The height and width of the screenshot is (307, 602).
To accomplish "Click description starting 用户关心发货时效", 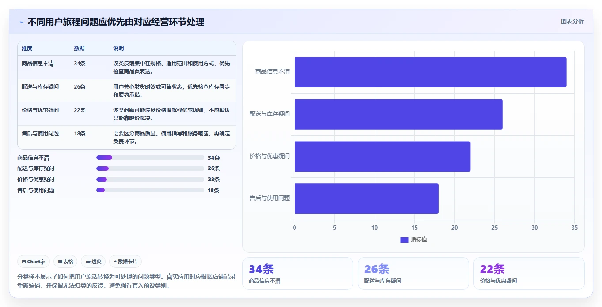I will (x=171, y=91).
